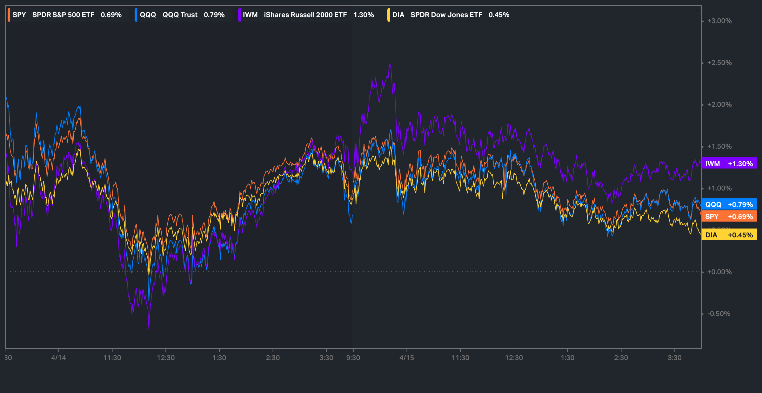This screenshot has width=762, height=393.
Task: Click the orange SPY legend color marker
Action: (9, 15)
